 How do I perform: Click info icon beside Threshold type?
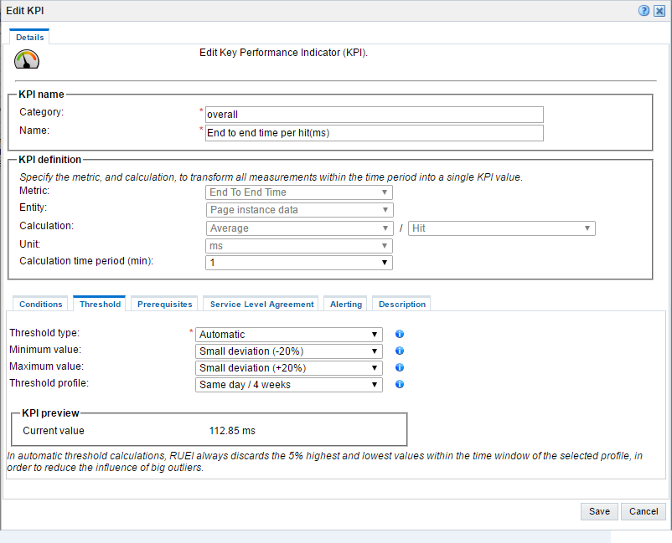[x=400, y=334]
